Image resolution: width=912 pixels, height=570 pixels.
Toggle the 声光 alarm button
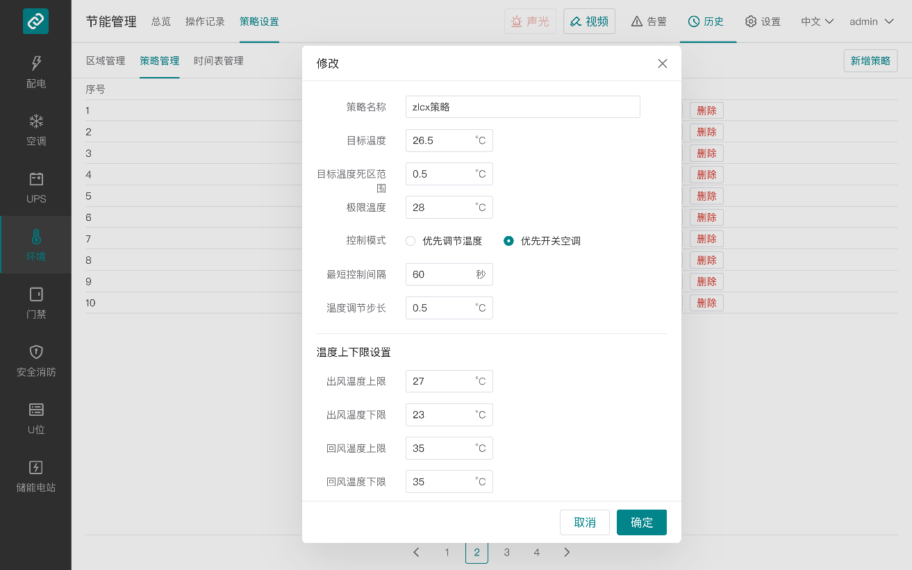coord(531,22)
